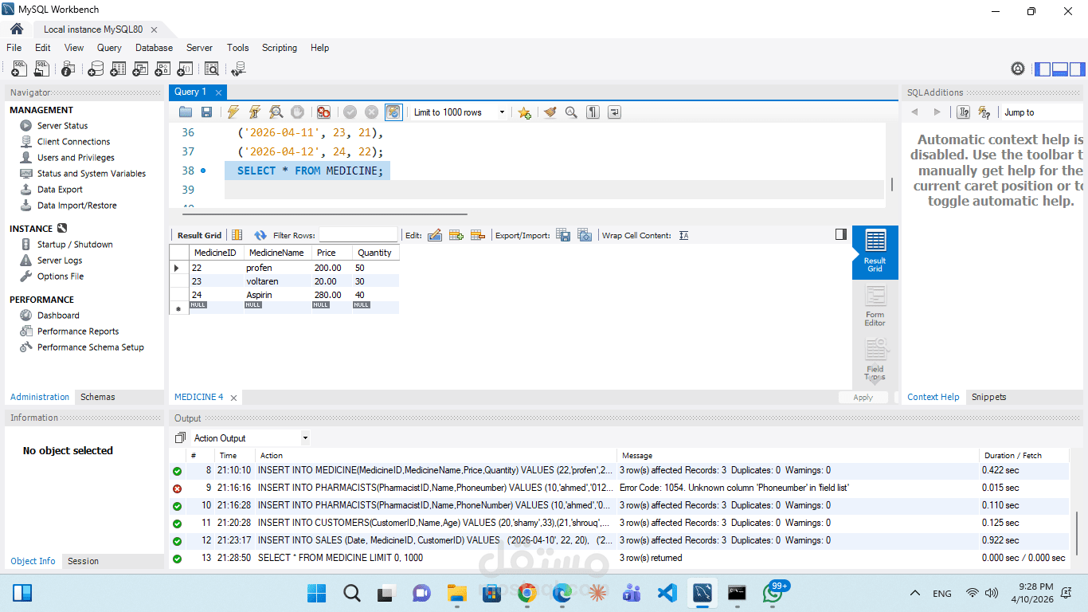Image resolution: width=1088 pixels, height=612 pixels.
Task: Rollback transaction X icon
Action: point(371,112)
